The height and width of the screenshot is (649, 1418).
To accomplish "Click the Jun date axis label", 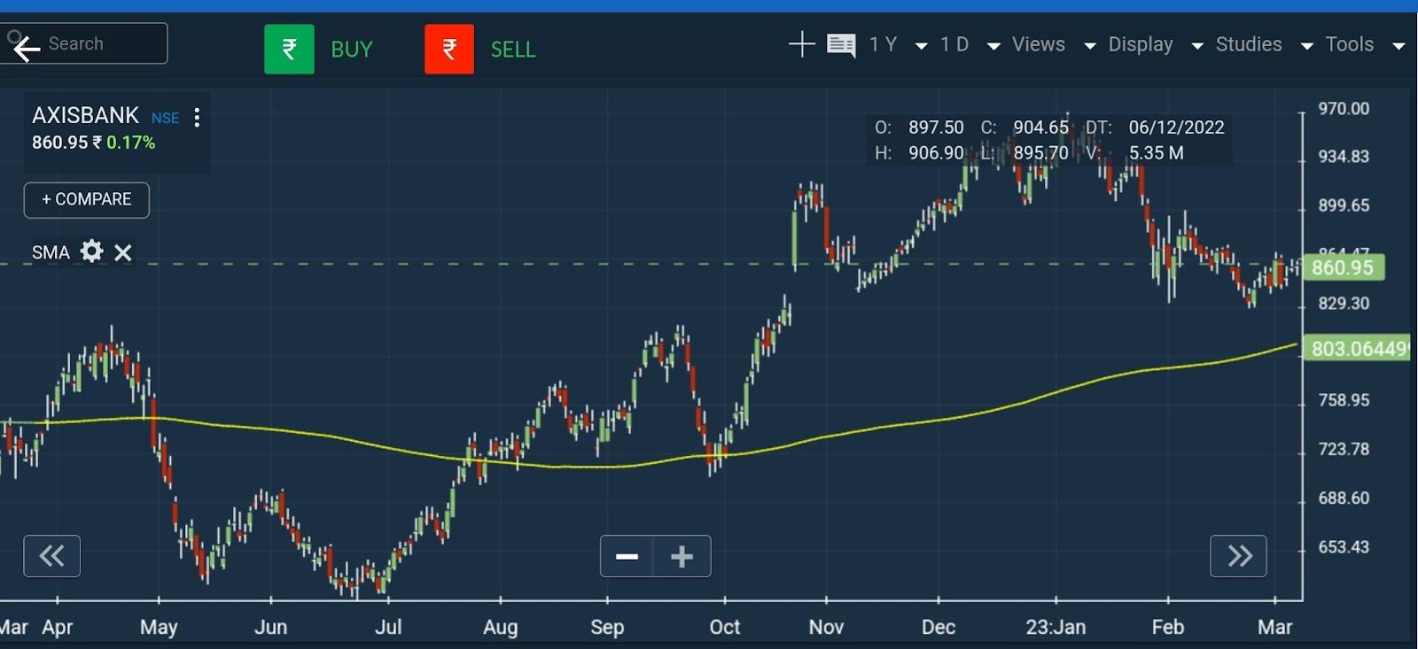I will tap(271, 628).
